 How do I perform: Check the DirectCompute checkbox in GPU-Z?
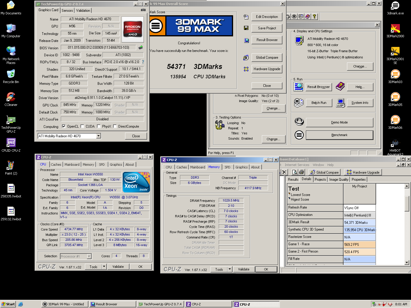[x=115, y=126]
